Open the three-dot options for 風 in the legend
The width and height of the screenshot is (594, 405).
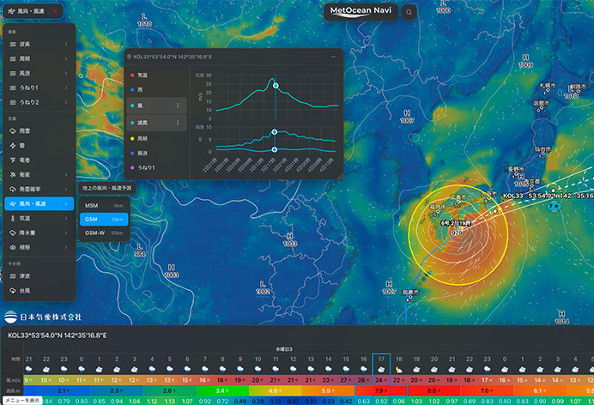tap(178, 106)
